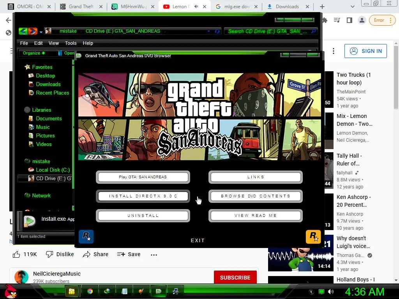Click the yellow Rockstar logo icon
This screenshot has width=399, height=299.
click(313, 236)
